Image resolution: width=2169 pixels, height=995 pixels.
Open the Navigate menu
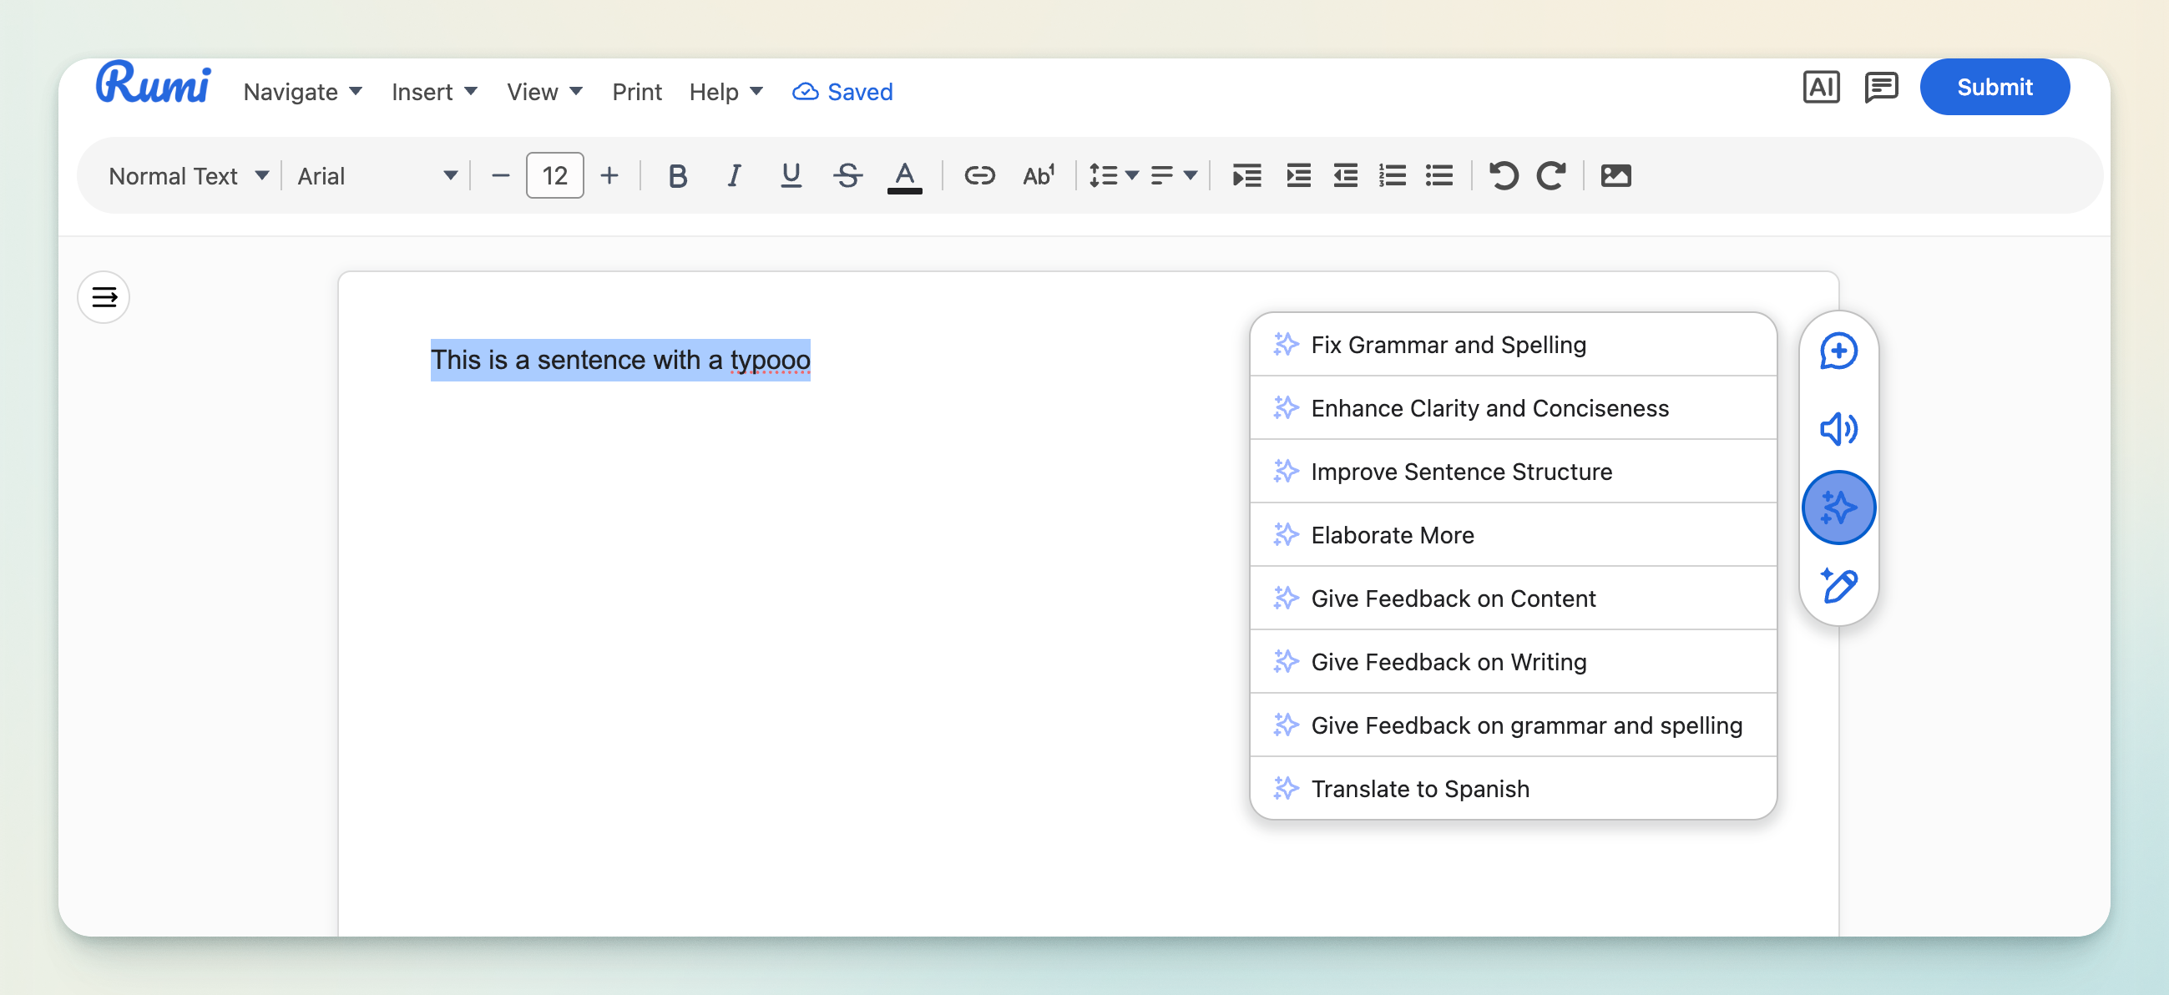click(302, 92)
